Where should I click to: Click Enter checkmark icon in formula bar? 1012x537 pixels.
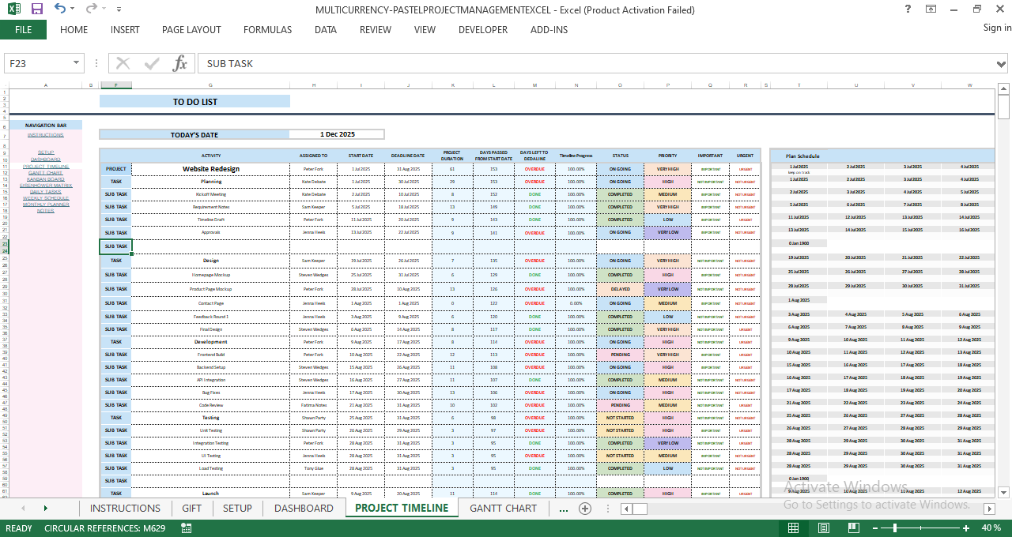click(152, 63)
